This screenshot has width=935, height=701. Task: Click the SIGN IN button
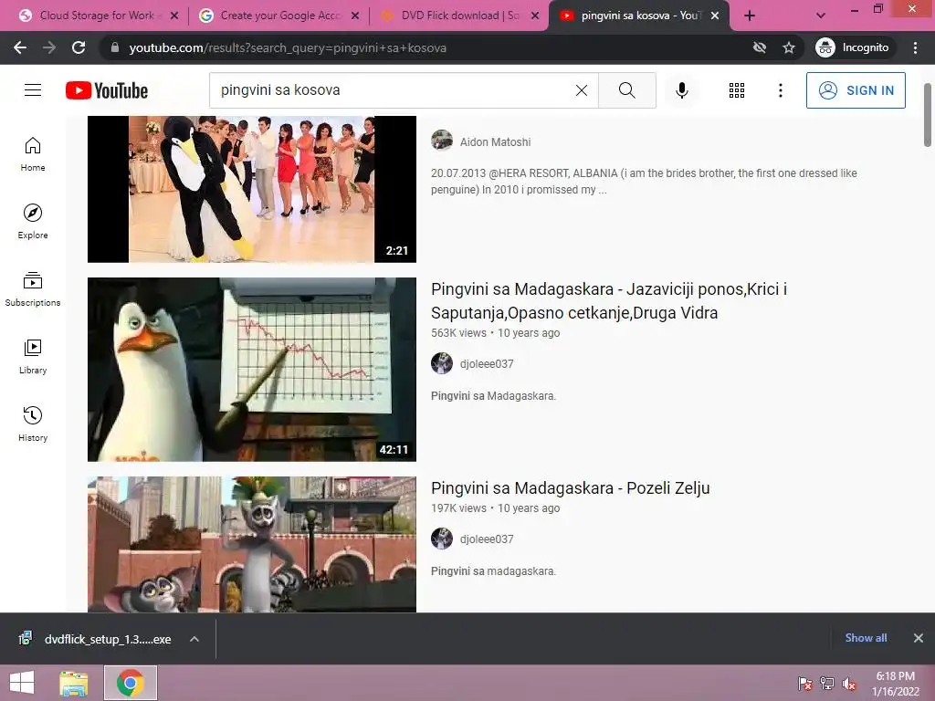[x=856, y=90]
